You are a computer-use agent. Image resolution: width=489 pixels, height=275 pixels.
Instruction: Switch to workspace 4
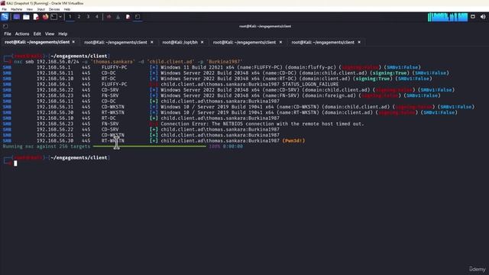coord(97,17)
